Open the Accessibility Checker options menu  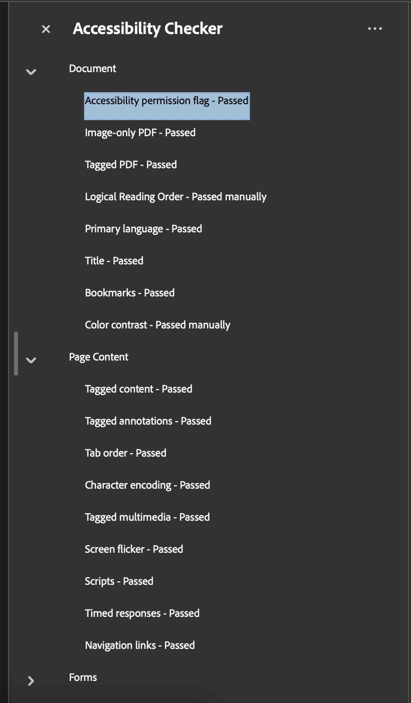[x=375, y=29]
